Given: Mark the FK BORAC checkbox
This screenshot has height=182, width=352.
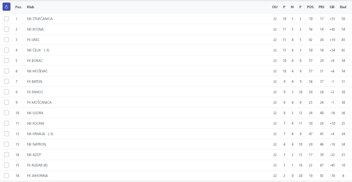Looking at the screenshot, I should pyautogui.click(x=7, y=61).
